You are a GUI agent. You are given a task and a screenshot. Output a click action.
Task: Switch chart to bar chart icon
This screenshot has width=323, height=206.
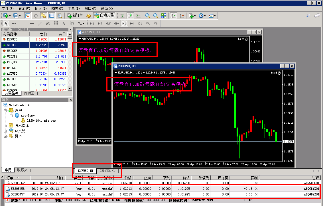(122, 16)
